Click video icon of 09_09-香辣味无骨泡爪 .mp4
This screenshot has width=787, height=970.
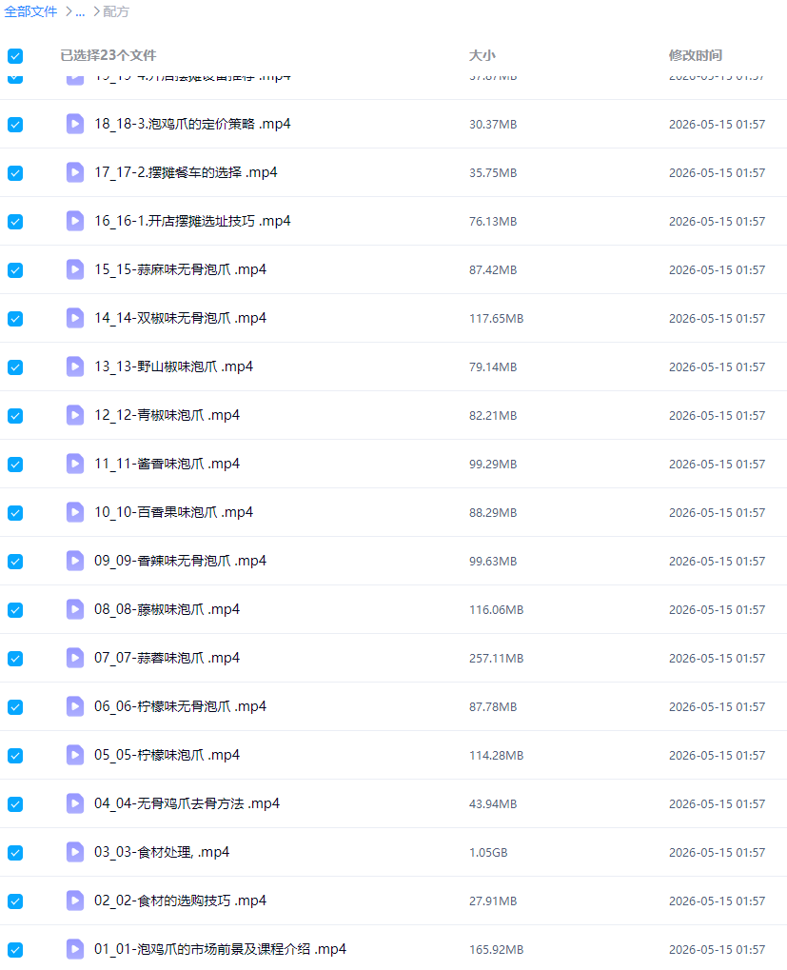pos(75,561)
